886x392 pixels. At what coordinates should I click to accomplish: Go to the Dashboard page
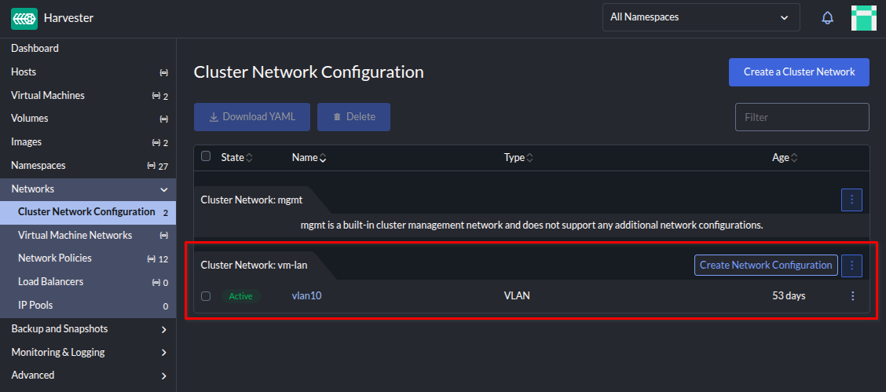pyautogui.click(x=35, y=49)
